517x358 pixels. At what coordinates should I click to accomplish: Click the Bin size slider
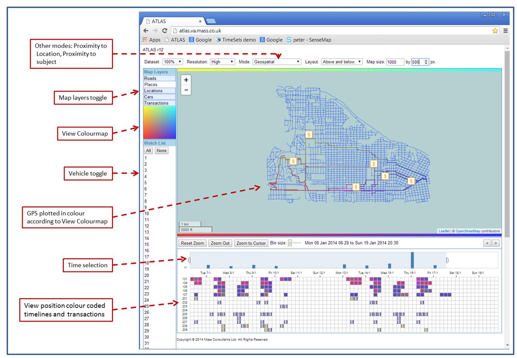294,243
